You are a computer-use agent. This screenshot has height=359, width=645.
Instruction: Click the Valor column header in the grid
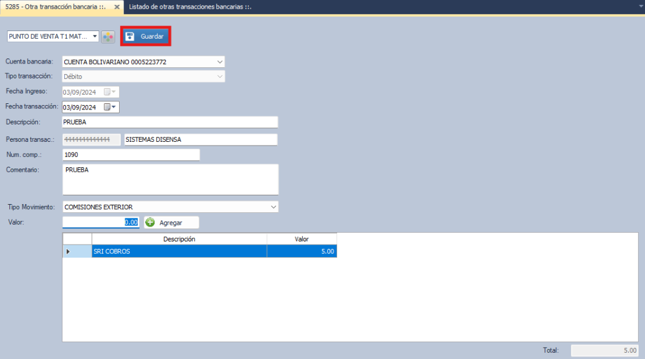[302, 239]
